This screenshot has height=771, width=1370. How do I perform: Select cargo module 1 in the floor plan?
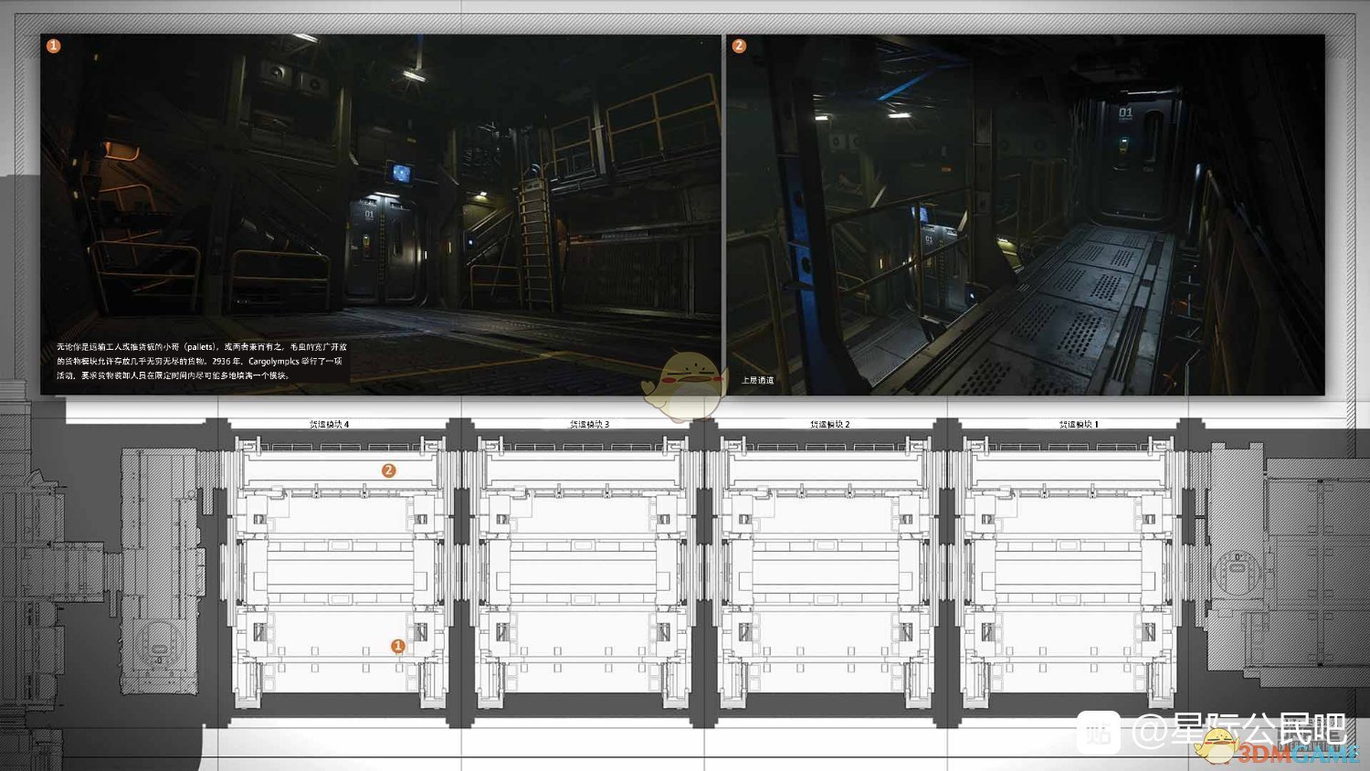(x=1069, y=573)
